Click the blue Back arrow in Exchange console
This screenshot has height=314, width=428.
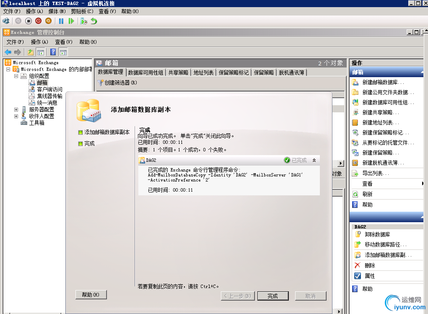(8, 52)
